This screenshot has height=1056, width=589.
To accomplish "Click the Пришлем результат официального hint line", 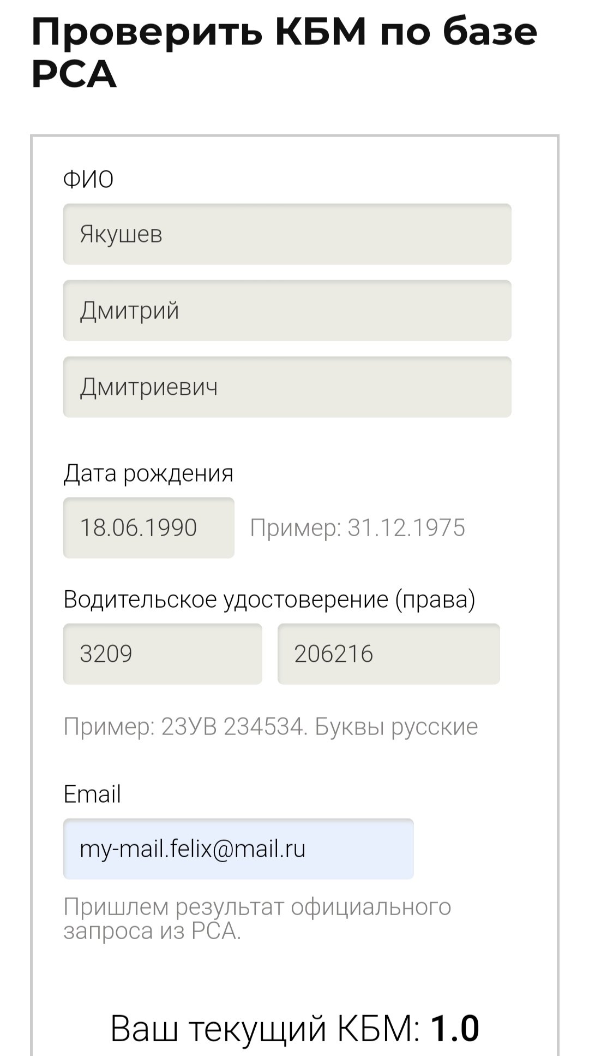I will pyautogui.click(x=257, y=907).
